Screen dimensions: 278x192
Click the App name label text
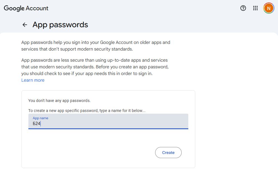pyautogui.click(x=40, y=118)
